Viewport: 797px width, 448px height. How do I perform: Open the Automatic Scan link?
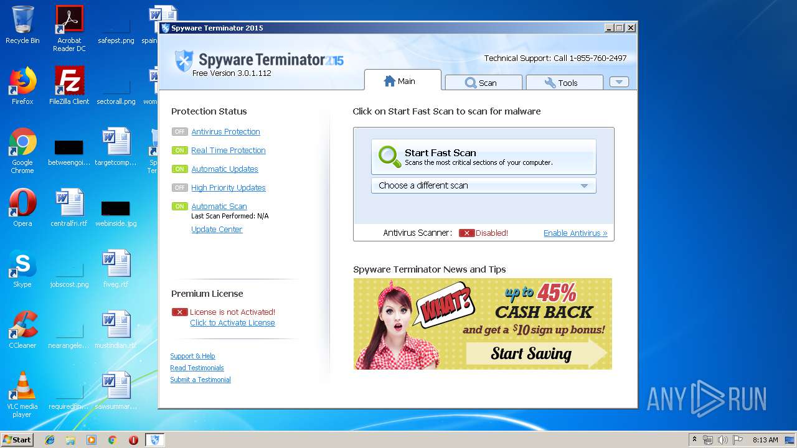[x=219, y=207]
